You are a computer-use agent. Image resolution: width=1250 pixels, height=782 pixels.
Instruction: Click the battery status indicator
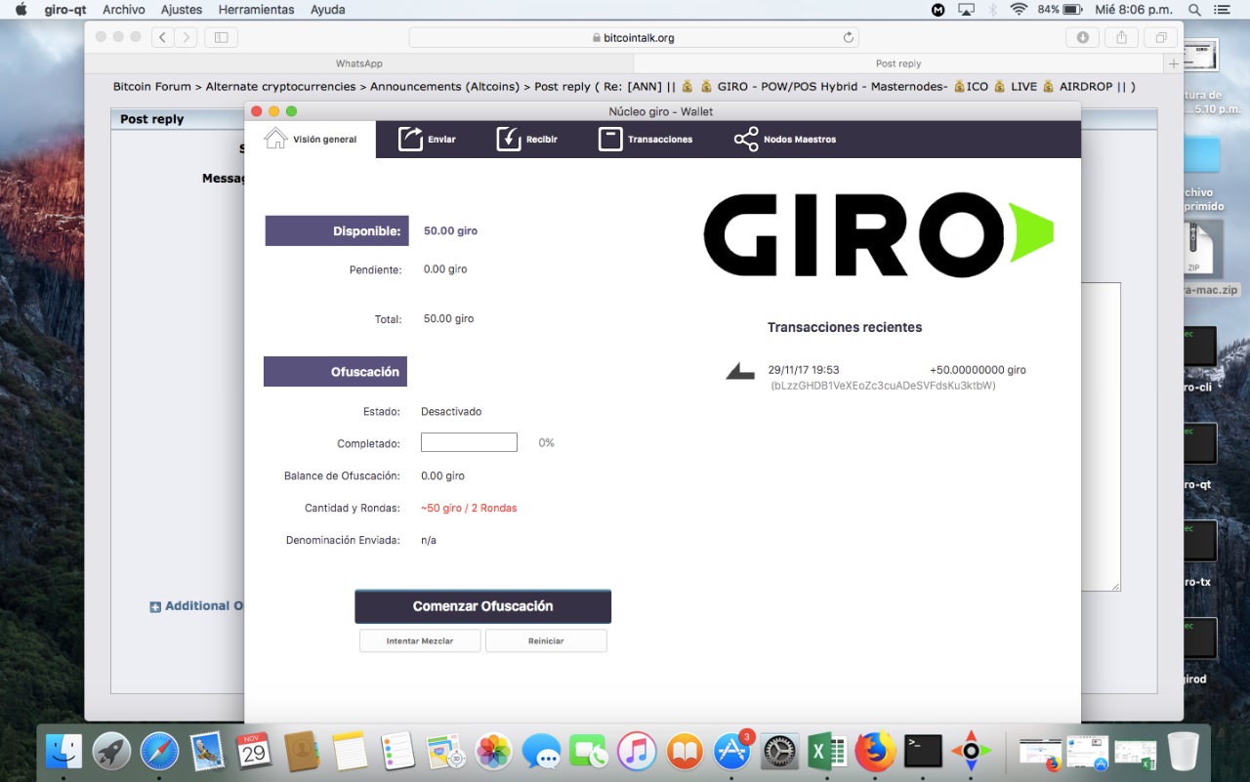[x=1061, y=10]
